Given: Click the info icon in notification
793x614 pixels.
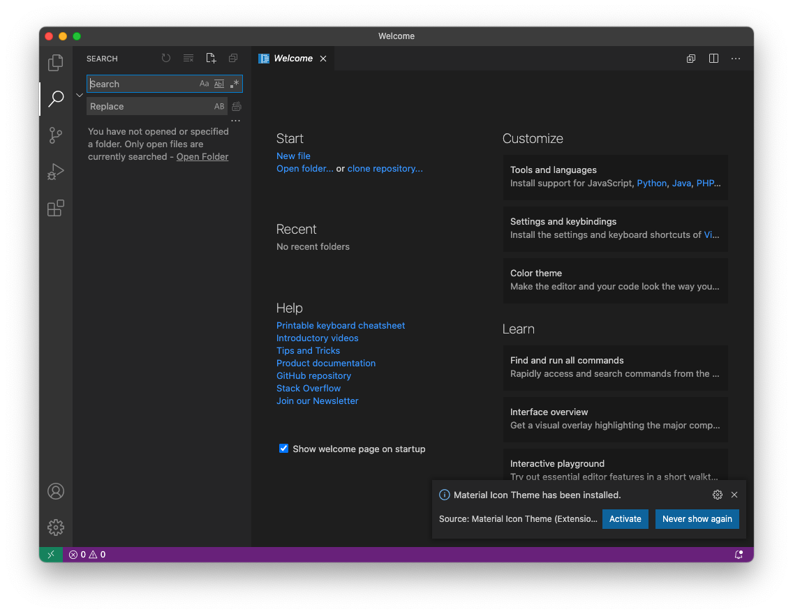Looking at the screenshot, I should (444, 495).
